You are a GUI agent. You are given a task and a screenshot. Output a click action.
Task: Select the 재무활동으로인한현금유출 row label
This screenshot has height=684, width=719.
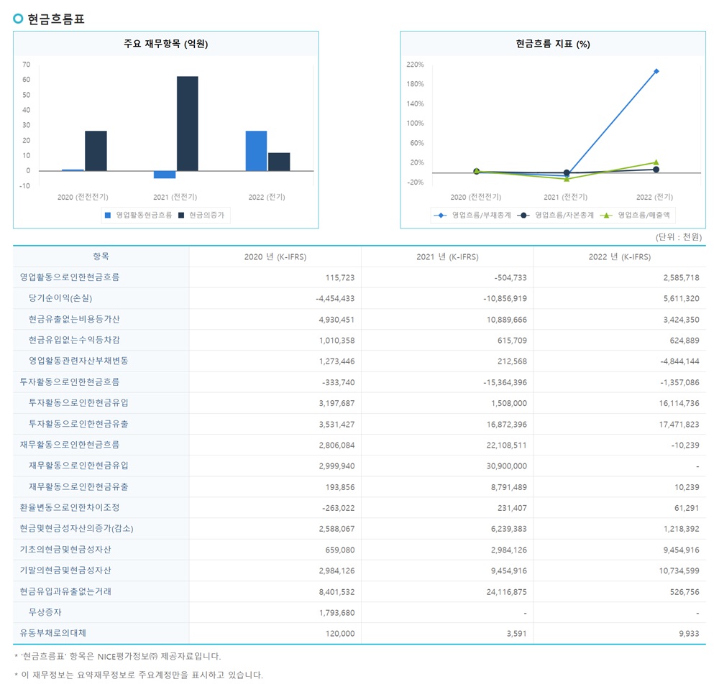pyautogui.click(x=78, y=486)
